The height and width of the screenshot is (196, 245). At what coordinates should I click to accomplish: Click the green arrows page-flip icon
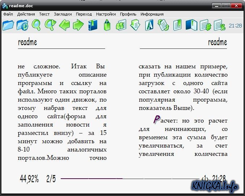click(121, 25)
